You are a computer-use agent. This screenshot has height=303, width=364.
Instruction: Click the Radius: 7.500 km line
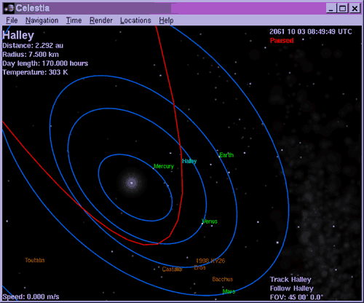(31, 55)
